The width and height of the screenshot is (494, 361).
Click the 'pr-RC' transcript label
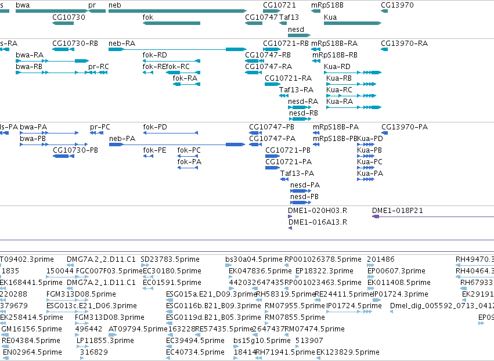coord(99,67)
